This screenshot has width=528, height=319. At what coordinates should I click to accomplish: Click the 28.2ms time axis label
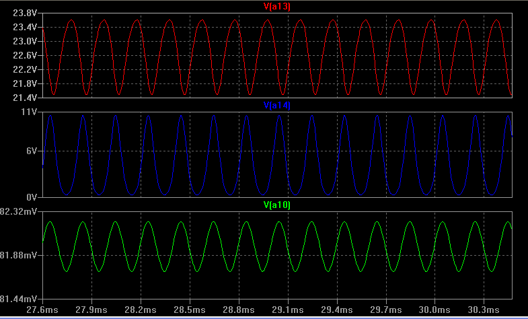coord(140,310)
